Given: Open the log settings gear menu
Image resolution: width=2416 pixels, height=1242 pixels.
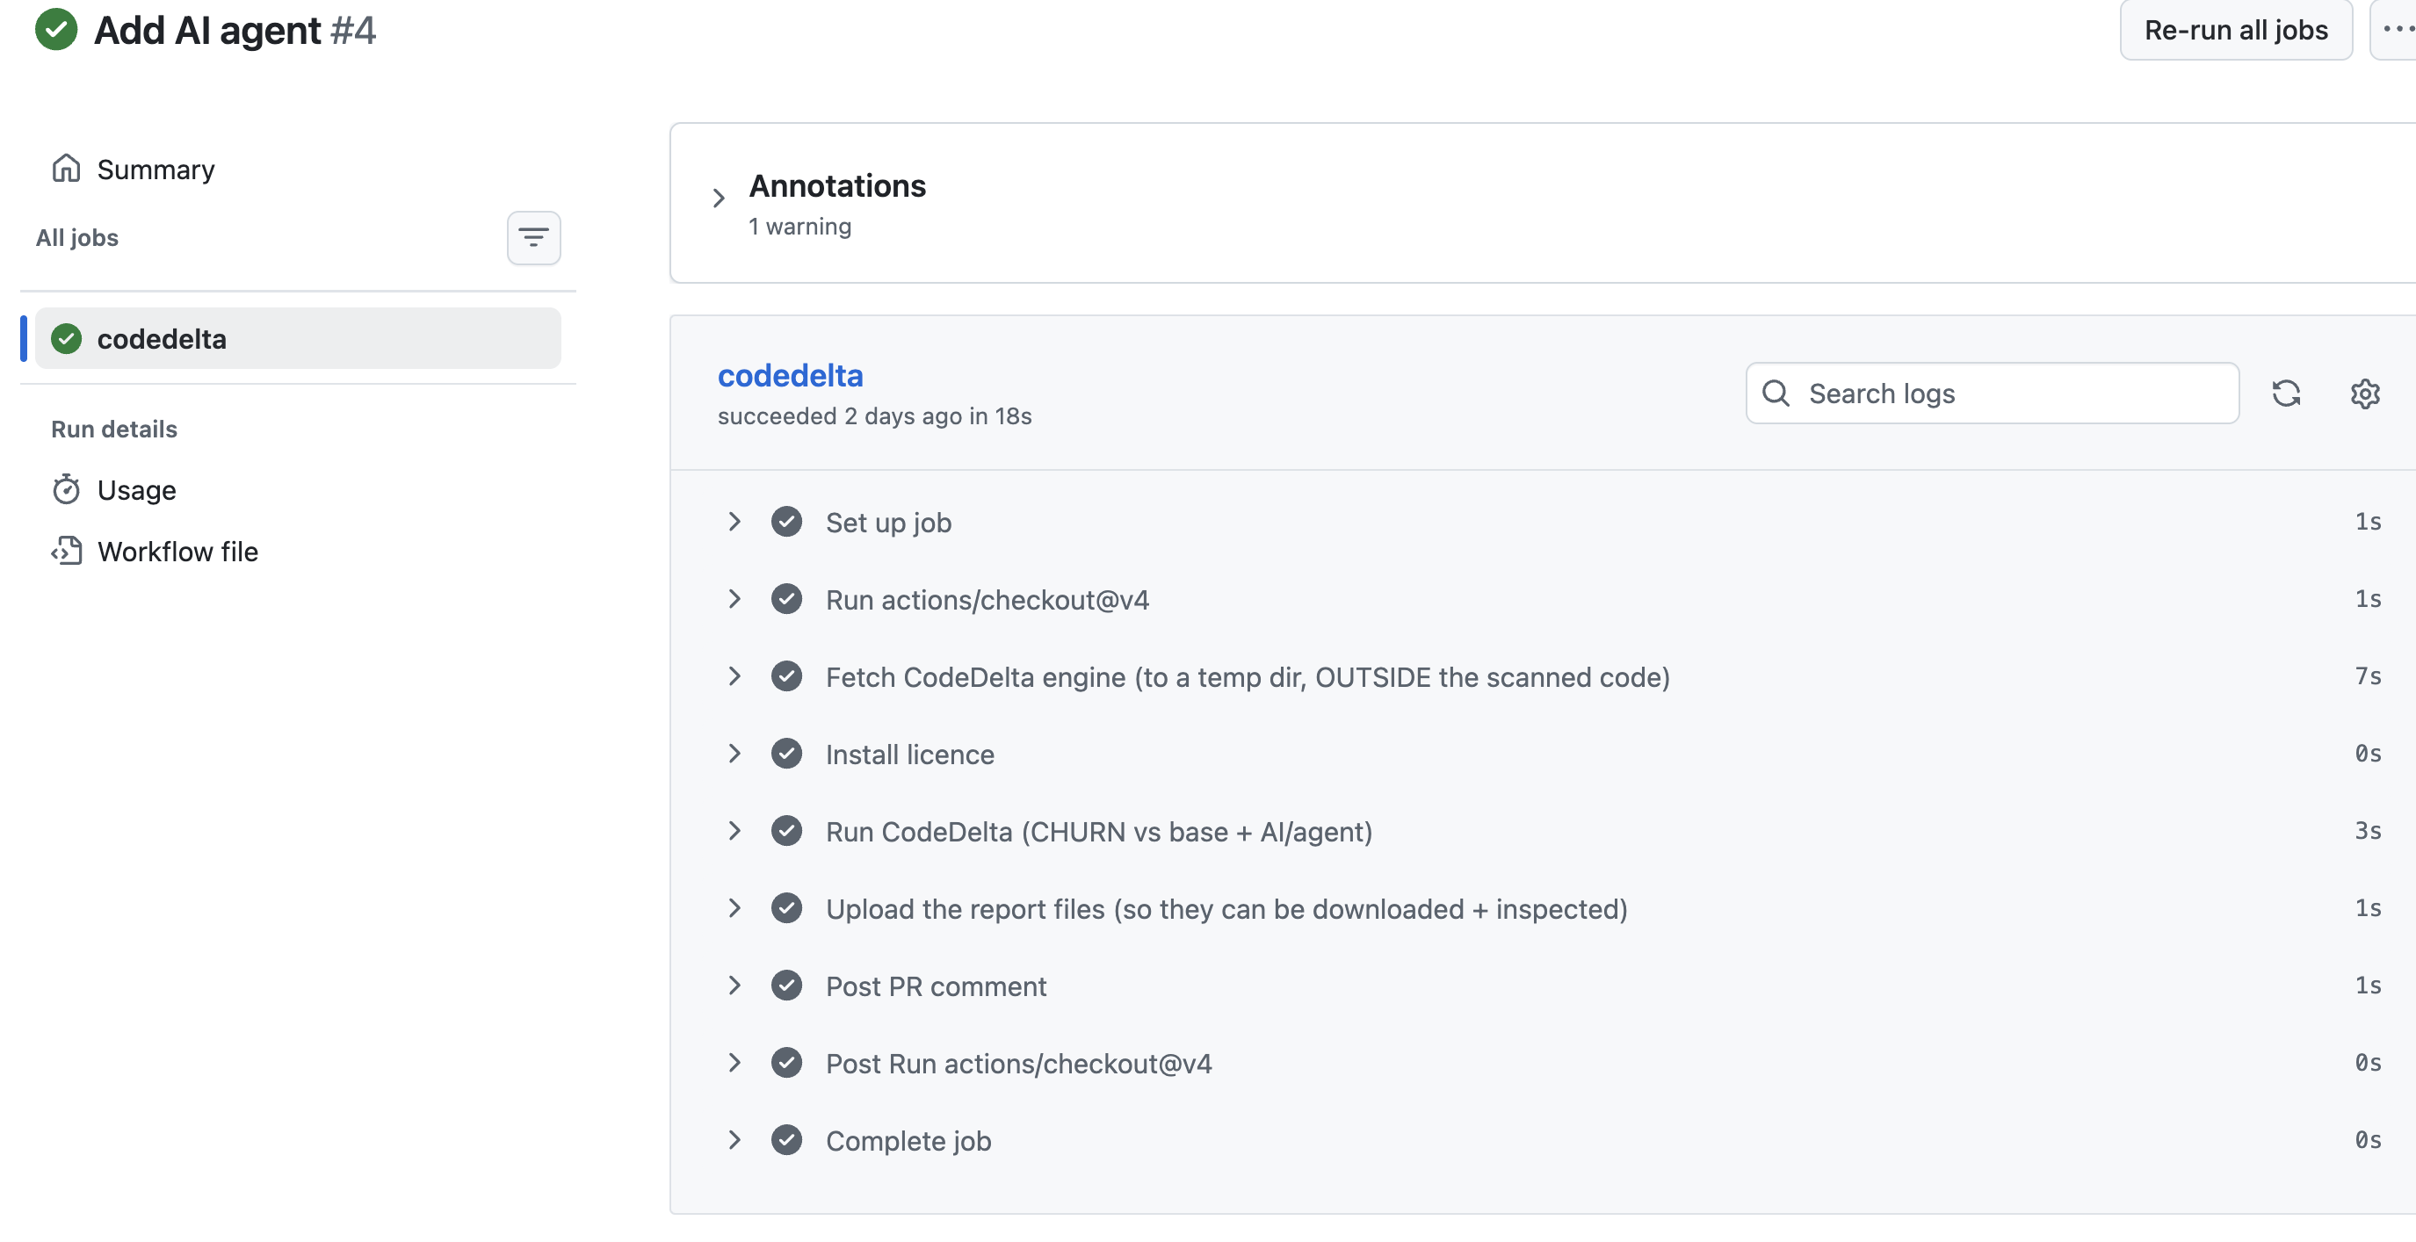Looking at the screenshot, I should tap(2364, 394).
